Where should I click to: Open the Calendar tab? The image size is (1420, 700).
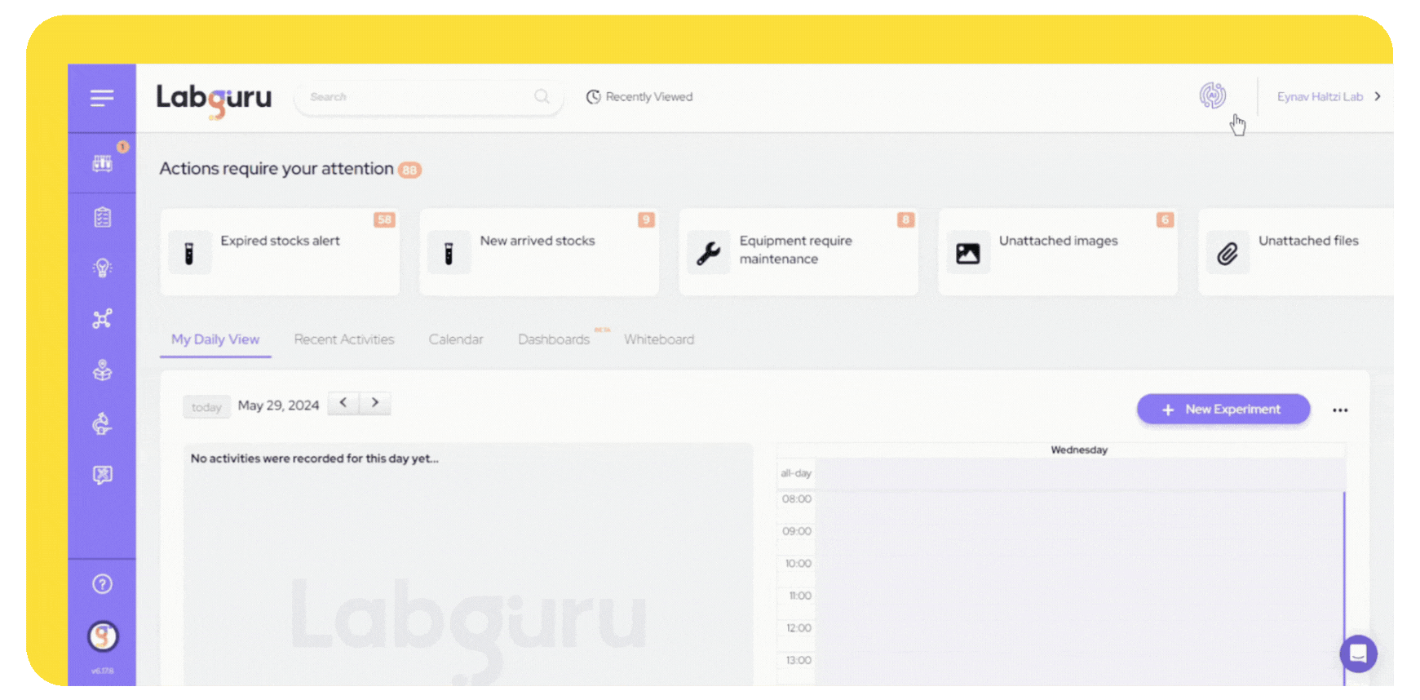click(456, 339)
